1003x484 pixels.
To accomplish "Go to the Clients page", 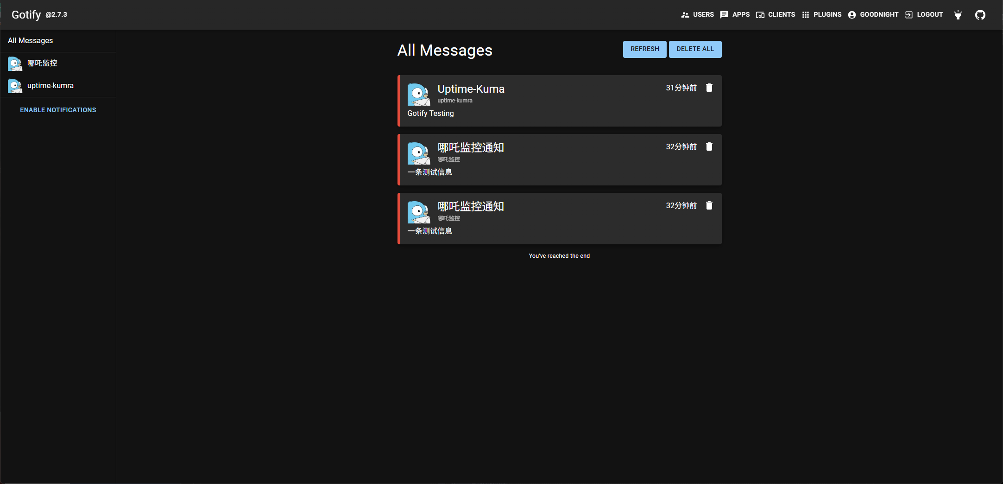I will (775, 15).
